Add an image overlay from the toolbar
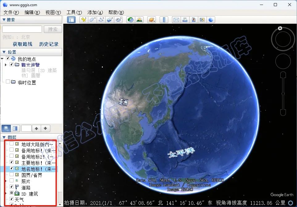Viewport: 297px width, 207px height. pos(110,20)
